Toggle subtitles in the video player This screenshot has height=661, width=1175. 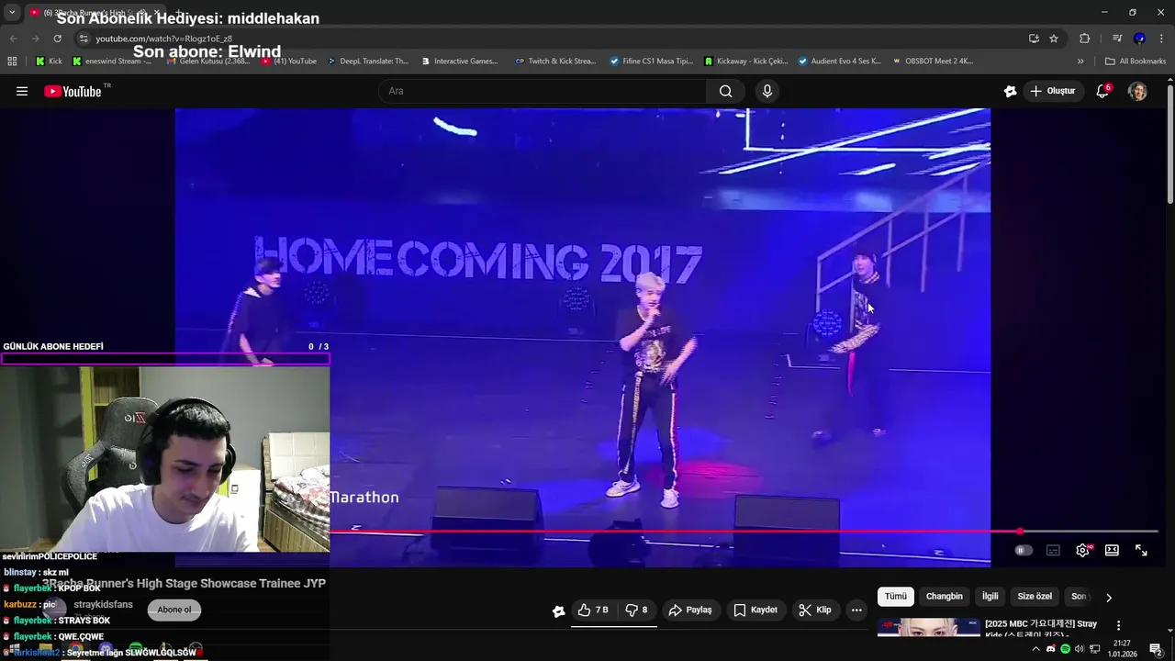tap(1053, 550)
